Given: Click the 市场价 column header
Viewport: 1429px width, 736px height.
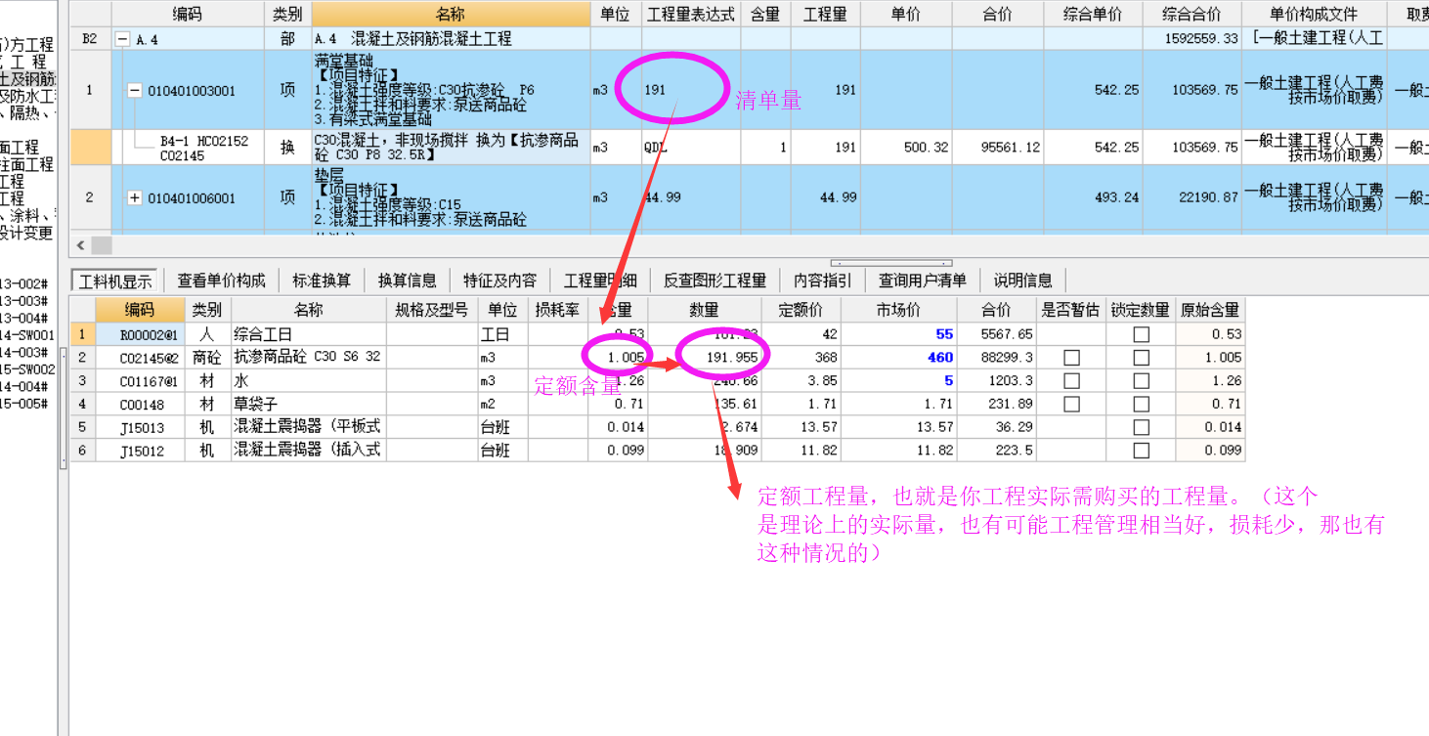Looking at the screenshot, I should click(898, 310).
